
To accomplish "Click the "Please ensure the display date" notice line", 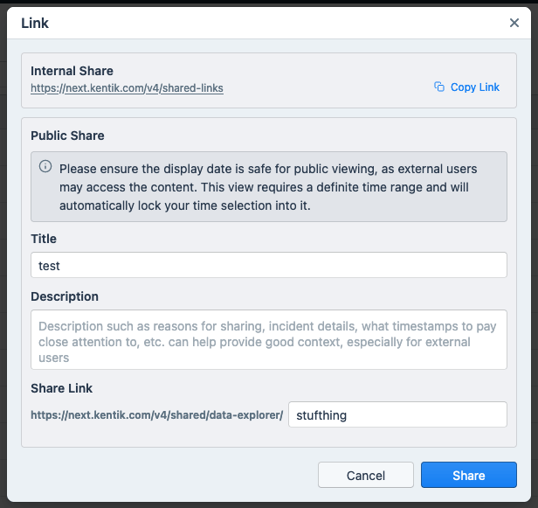I will point(268,168).
